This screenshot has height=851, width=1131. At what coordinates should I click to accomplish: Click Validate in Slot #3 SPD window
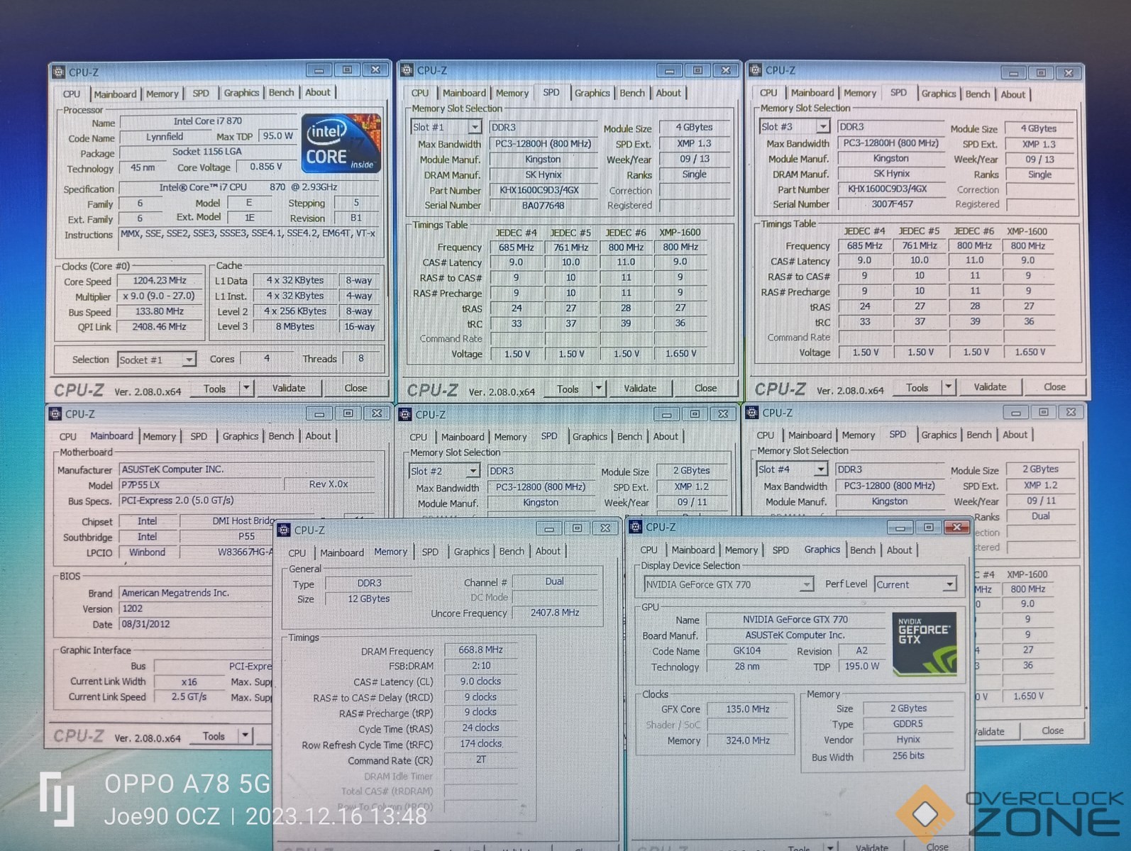(990, 386)
